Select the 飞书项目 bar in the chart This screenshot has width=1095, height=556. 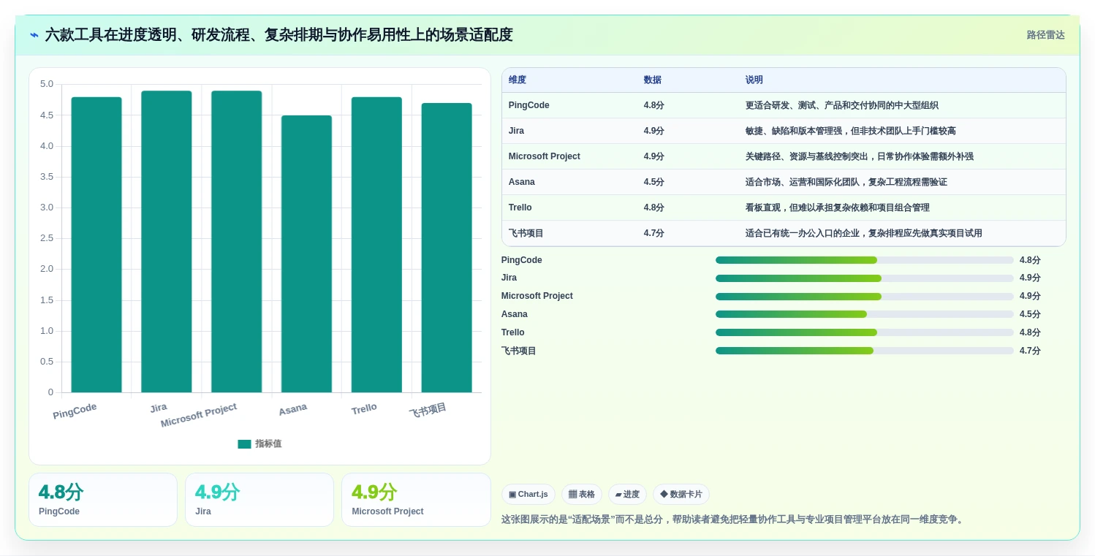click(x=447, y=248)
